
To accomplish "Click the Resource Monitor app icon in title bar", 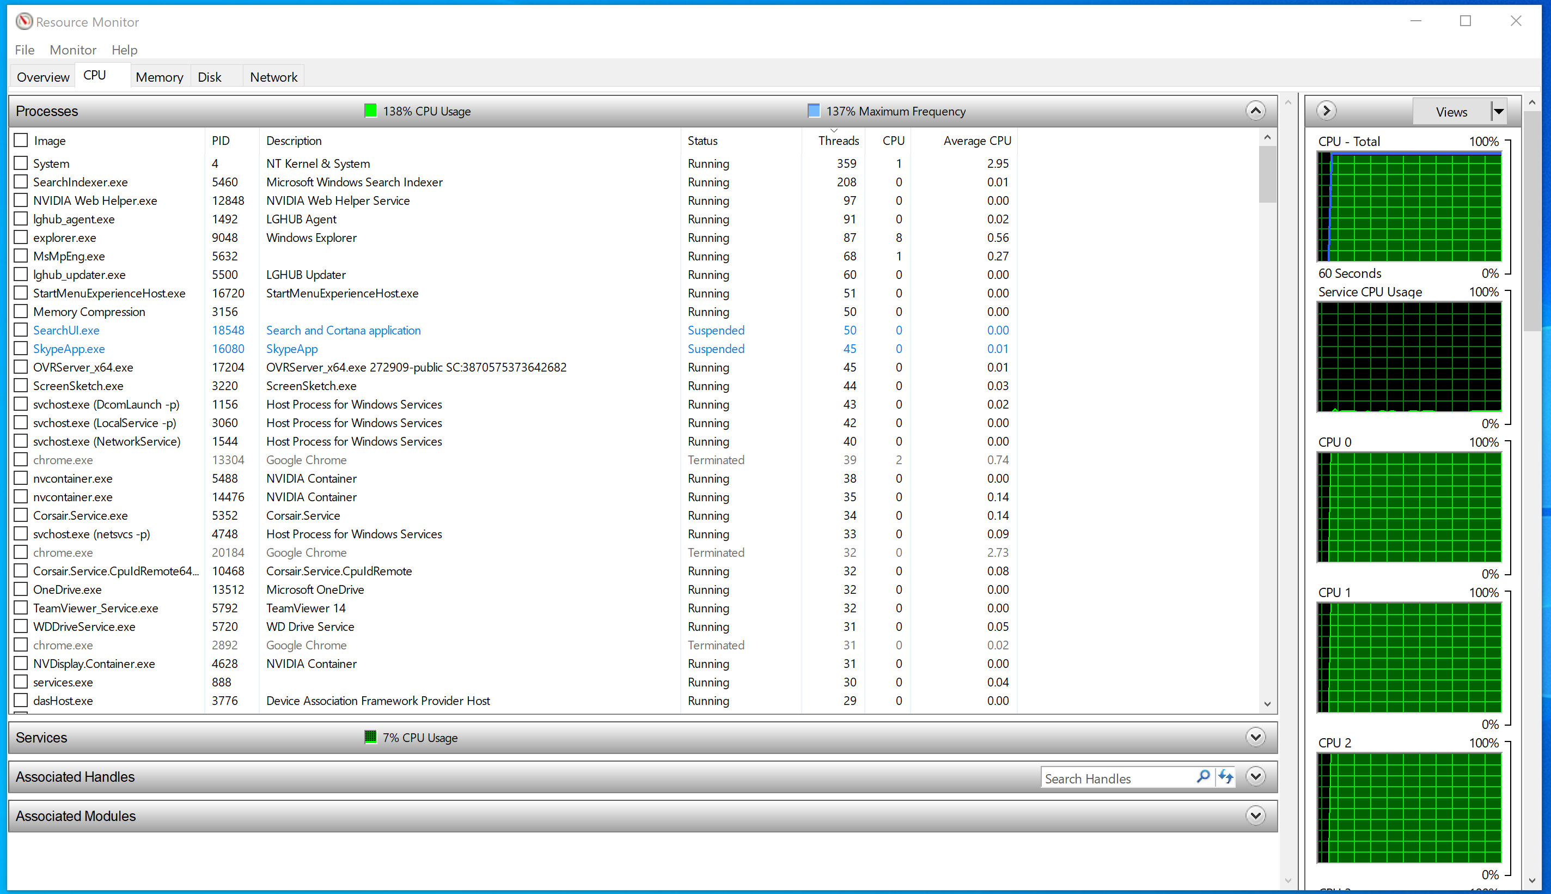I will click(24, 21).
